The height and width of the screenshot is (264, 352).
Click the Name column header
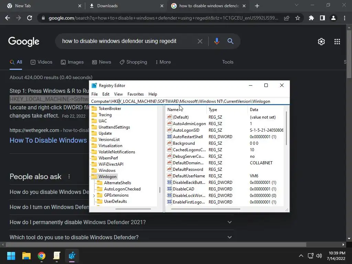click(x=186, y=110)
